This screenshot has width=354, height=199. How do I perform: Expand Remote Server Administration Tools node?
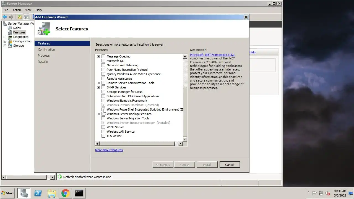pos(98,83)
